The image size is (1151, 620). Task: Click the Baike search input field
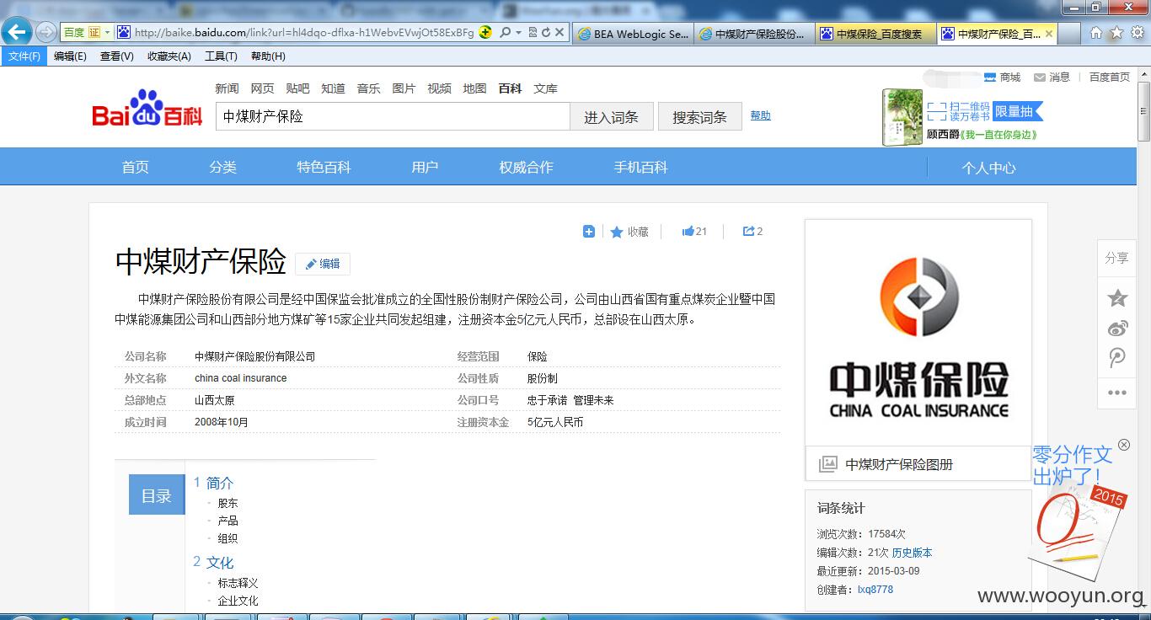click(393, 116)
